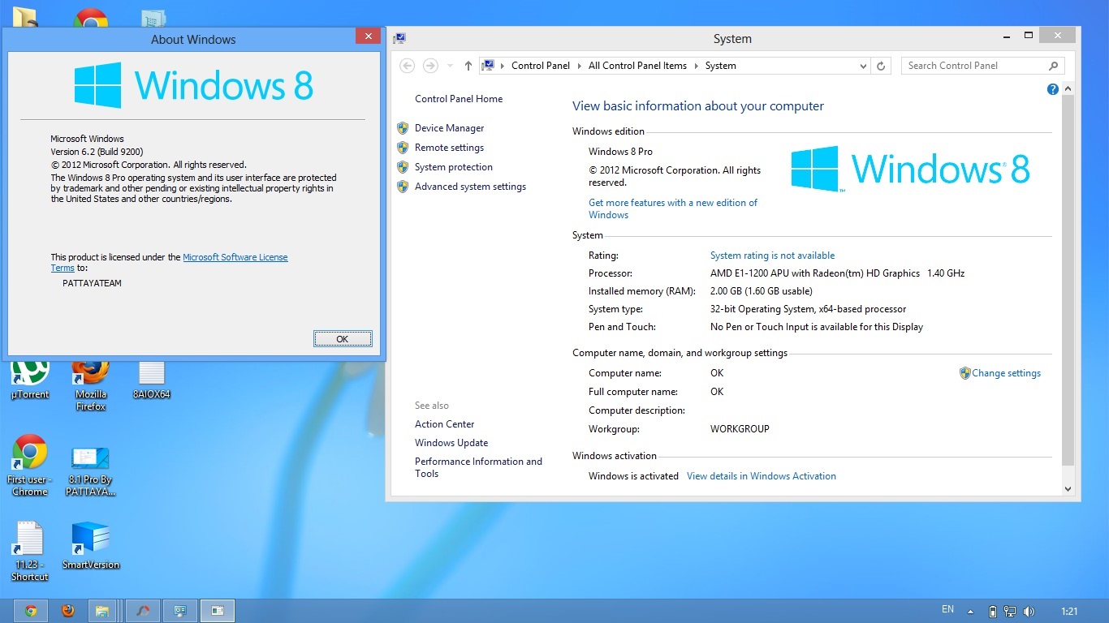Click the All Control Panel Items breadcrumb
This screenshot has width=1109, height=623.
pos(637,66)
